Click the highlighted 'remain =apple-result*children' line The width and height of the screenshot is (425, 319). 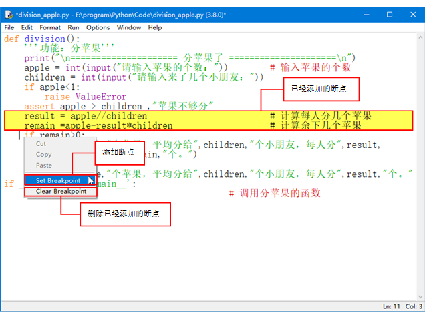pyautogui.click(x=98, y=126)
